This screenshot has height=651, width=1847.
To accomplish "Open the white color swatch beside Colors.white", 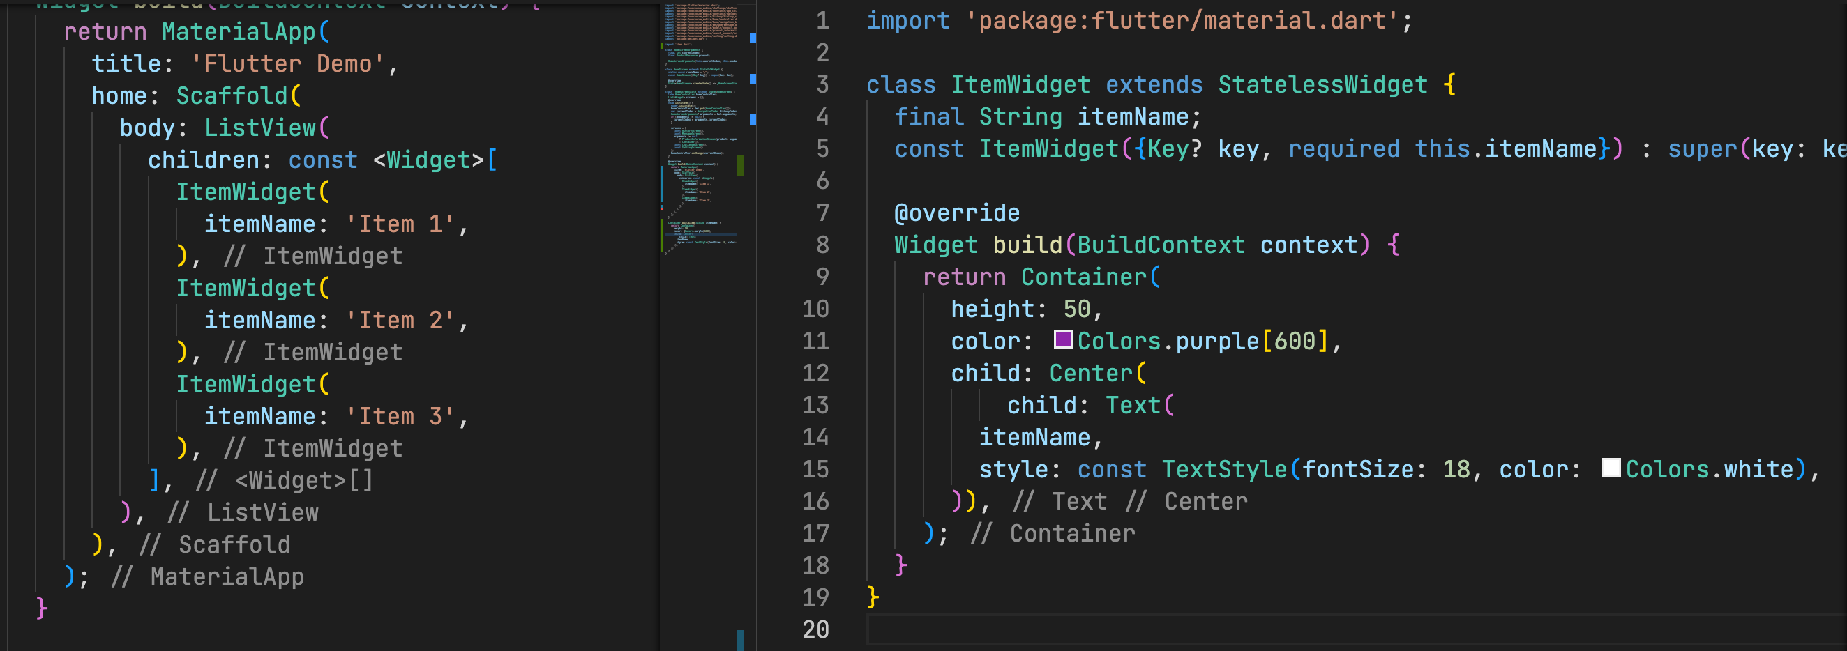I will coord(1611,468).
